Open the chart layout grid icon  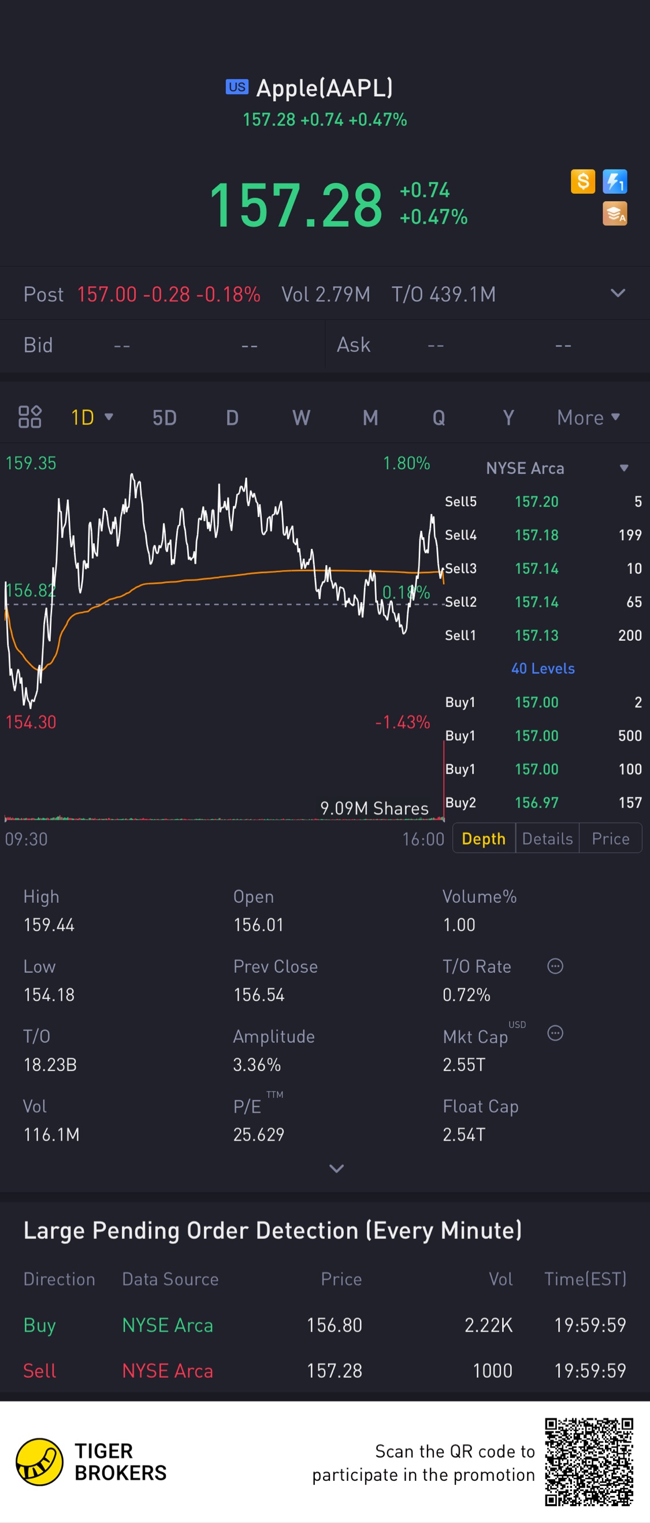pos(29,417)
